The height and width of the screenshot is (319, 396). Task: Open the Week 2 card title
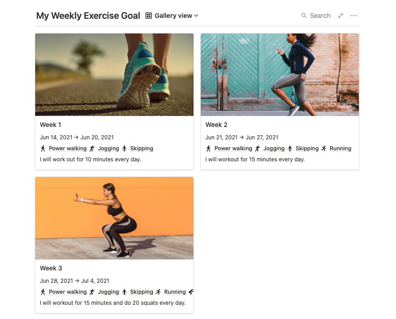[216, 125]
